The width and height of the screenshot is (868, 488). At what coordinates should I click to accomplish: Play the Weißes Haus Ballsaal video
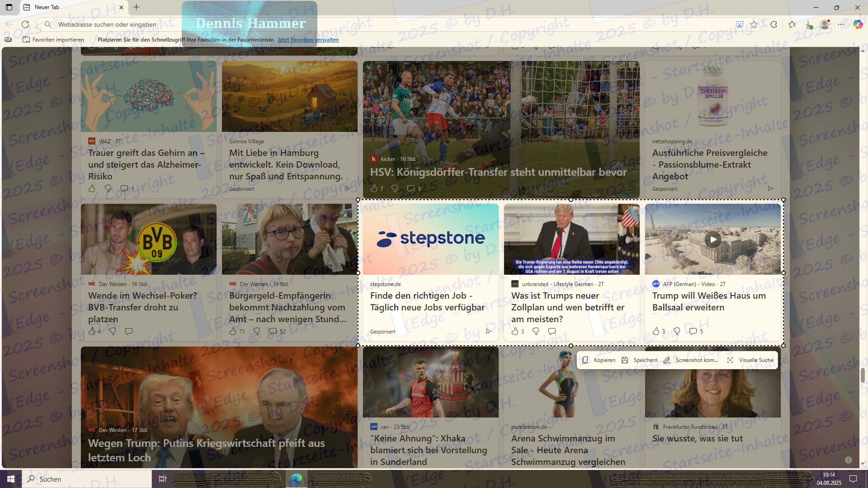pos(712,239)
